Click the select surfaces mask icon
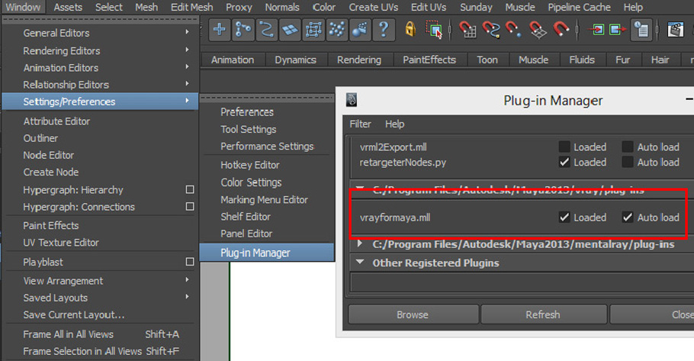 click(x=290, y=30)
